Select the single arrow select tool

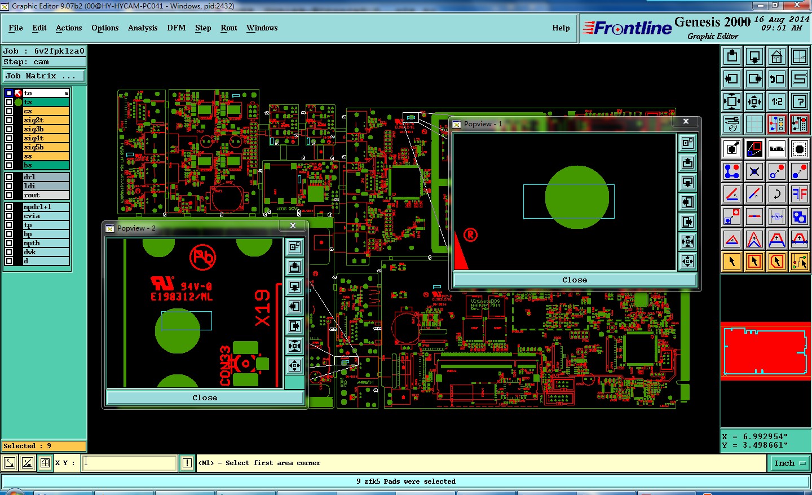pyautogui.click(x=732, y=261)
